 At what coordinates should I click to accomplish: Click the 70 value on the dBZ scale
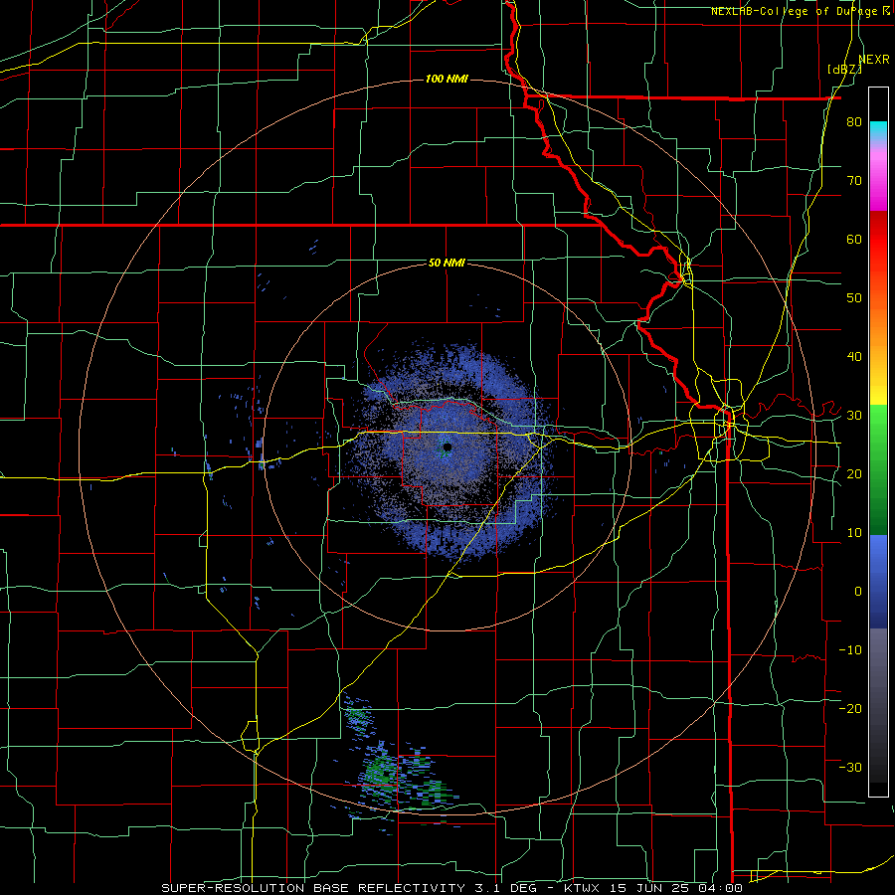pyautogui.click(x=854, y=181)
